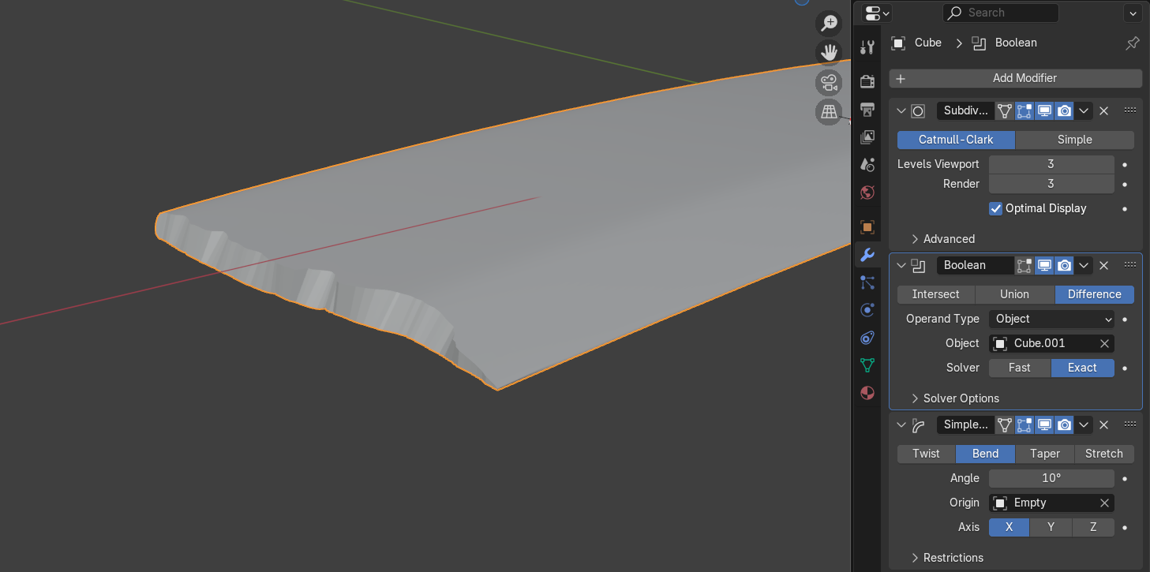1150x572 pixels.
Task: Click the viewport zoom magnifier icon
Action: pos(828,24)
